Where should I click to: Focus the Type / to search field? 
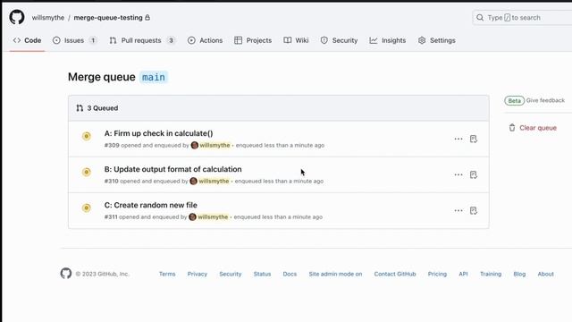click(522, 18)
